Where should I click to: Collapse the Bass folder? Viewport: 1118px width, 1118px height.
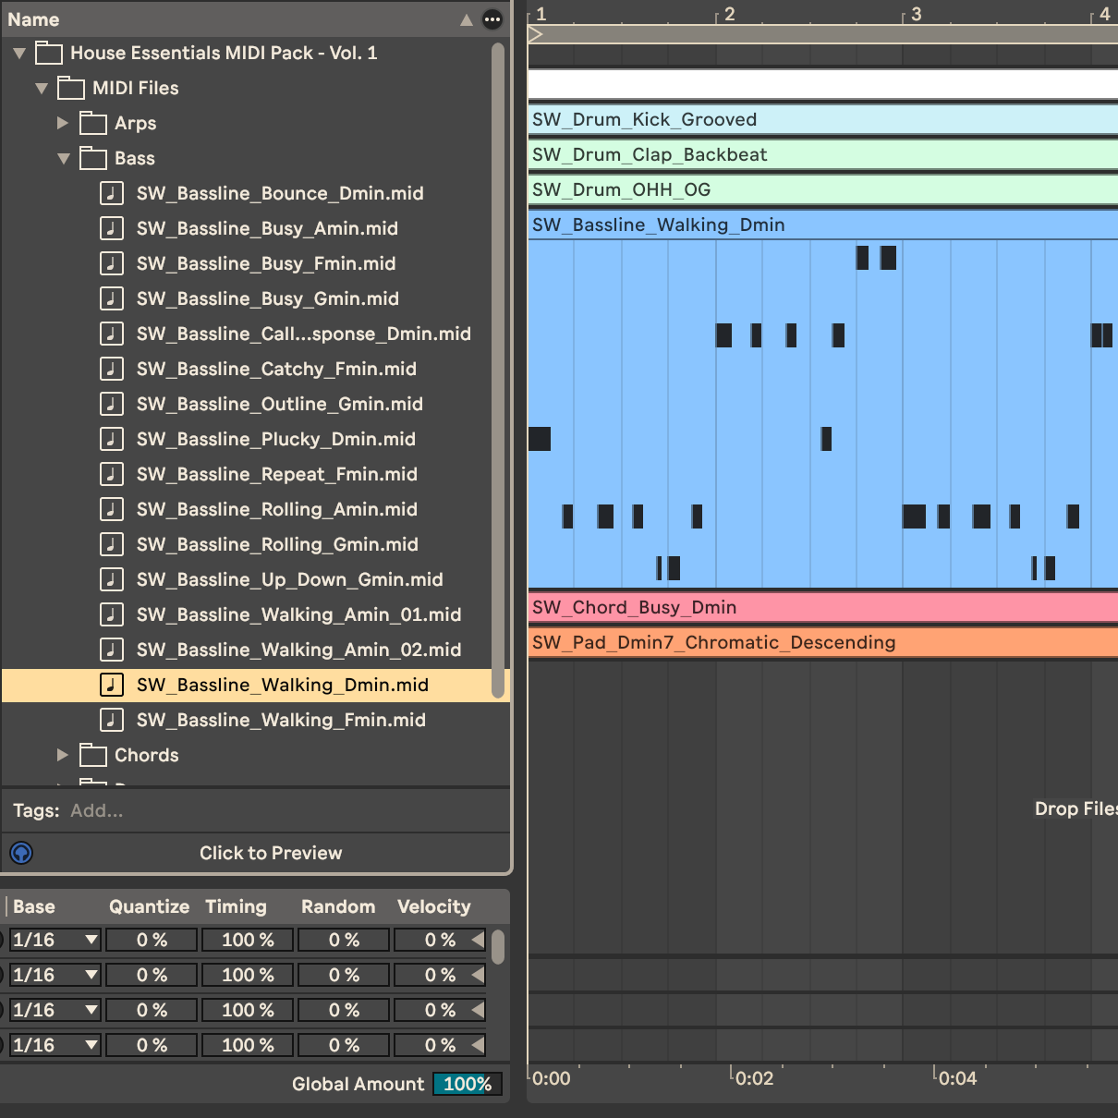point(64,158)
